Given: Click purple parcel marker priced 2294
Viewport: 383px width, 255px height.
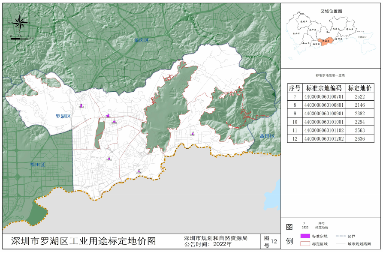Looking at the screenshot, I should [193, 134].
